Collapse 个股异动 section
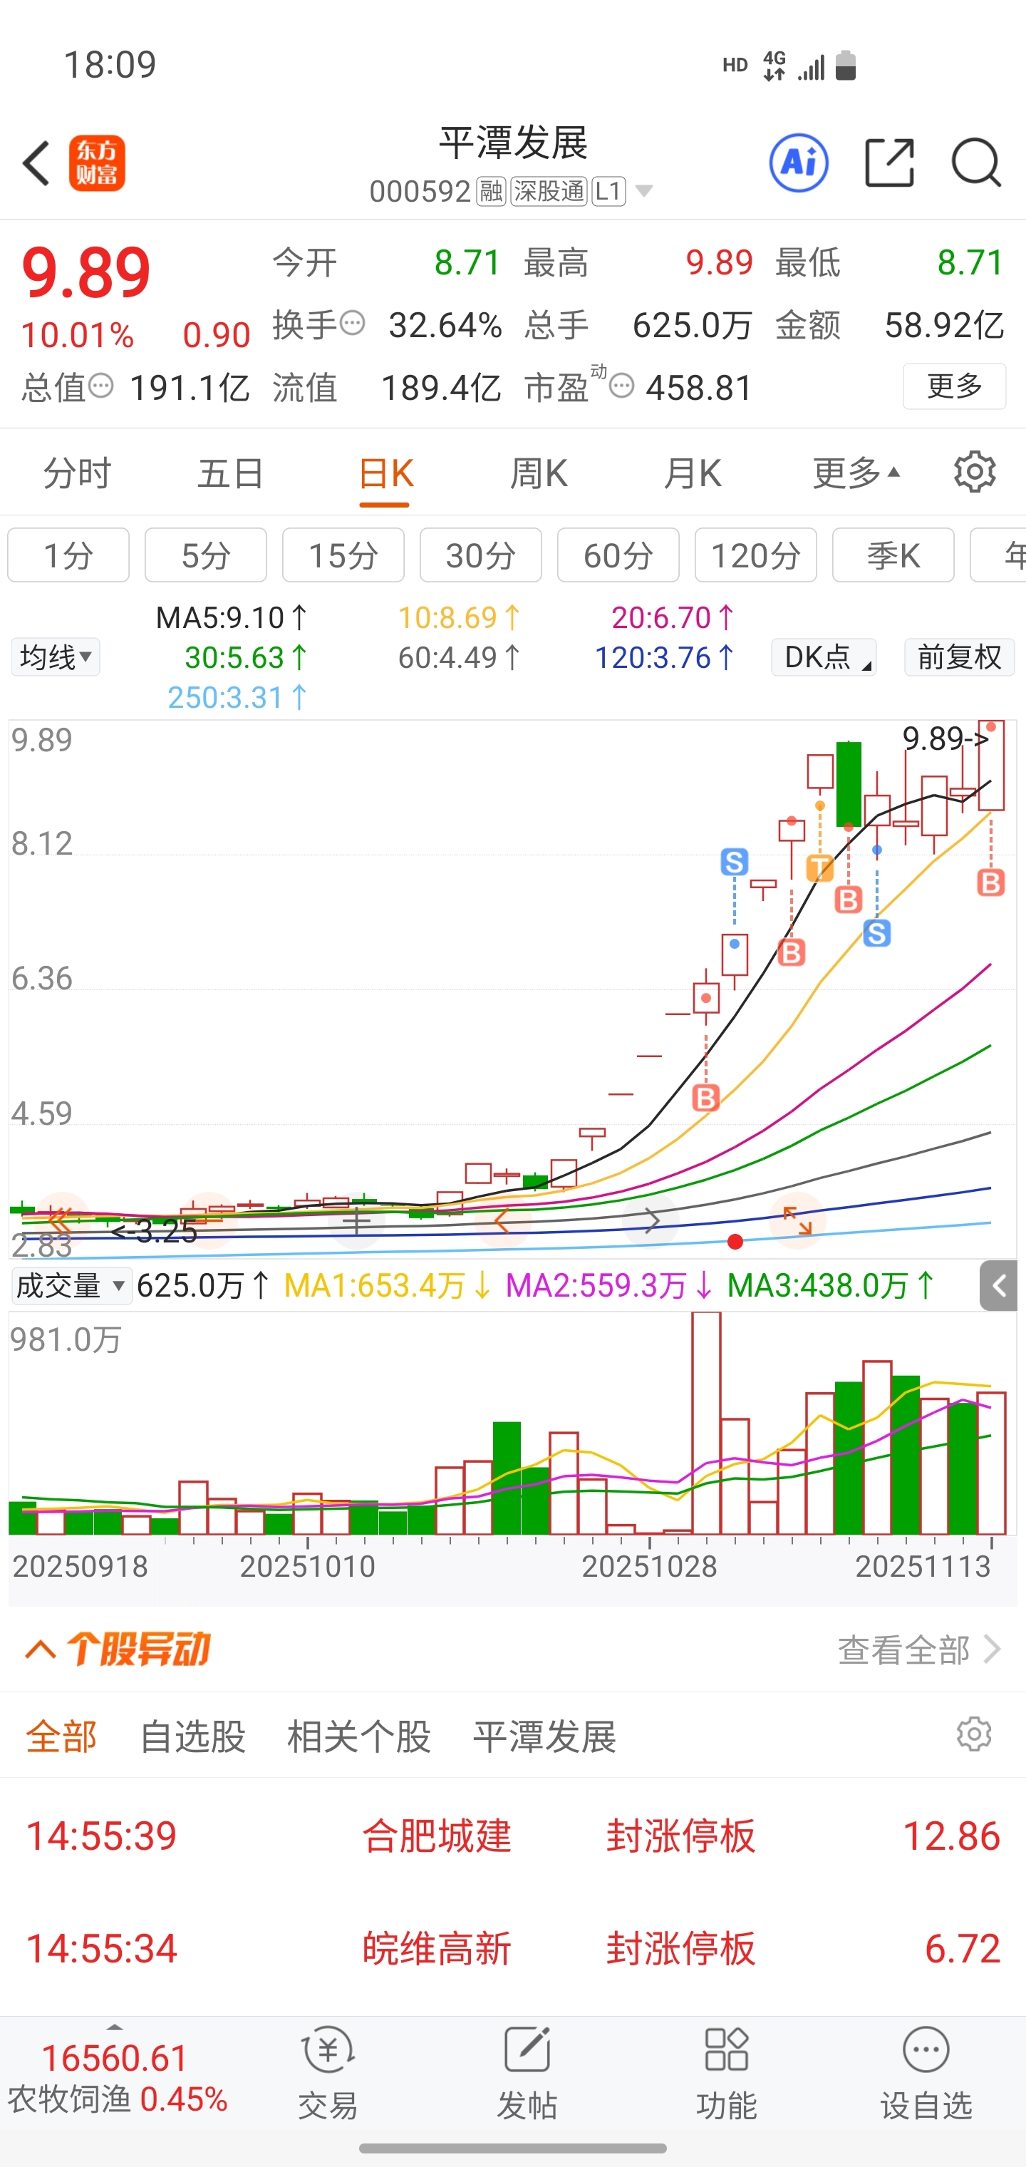Viewport: 1026px width, 2167px height. click(x=41, y=1649)
